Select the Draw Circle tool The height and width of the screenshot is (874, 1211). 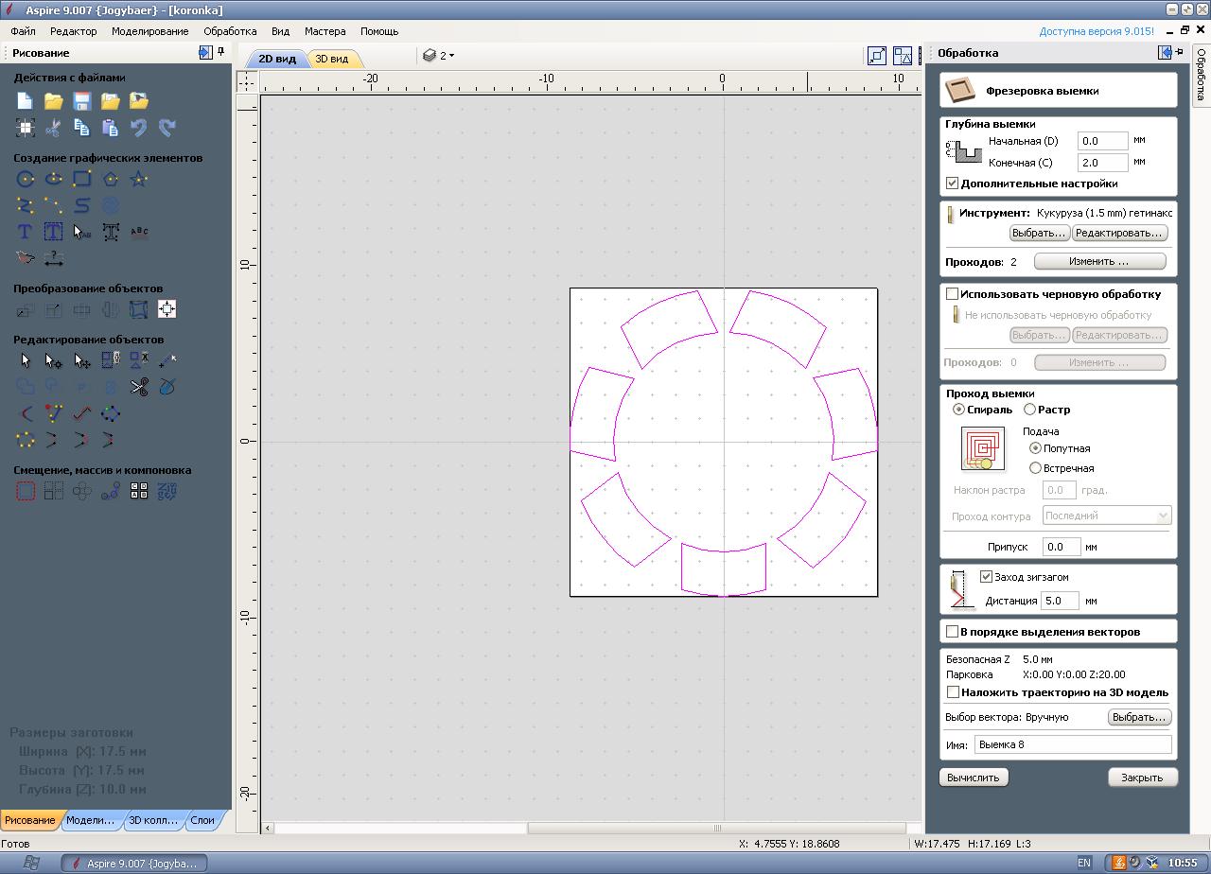(26, 179)
